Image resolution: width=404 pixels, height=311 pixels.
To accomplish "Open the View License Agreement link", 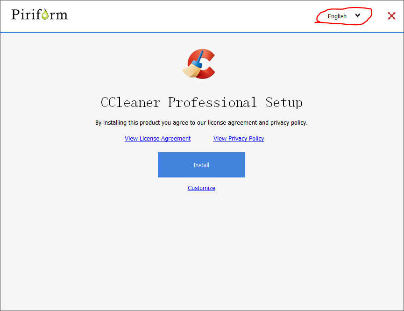I will pos(157,139).
